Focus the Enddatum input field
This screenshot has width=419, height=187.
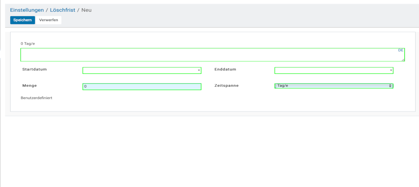332,71
